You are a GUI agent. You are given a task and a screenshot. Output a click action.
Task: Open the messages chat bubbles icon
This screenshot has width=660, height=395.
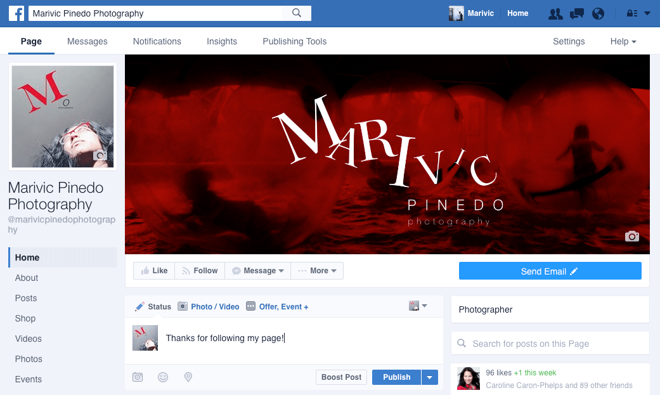coord(577,14)
